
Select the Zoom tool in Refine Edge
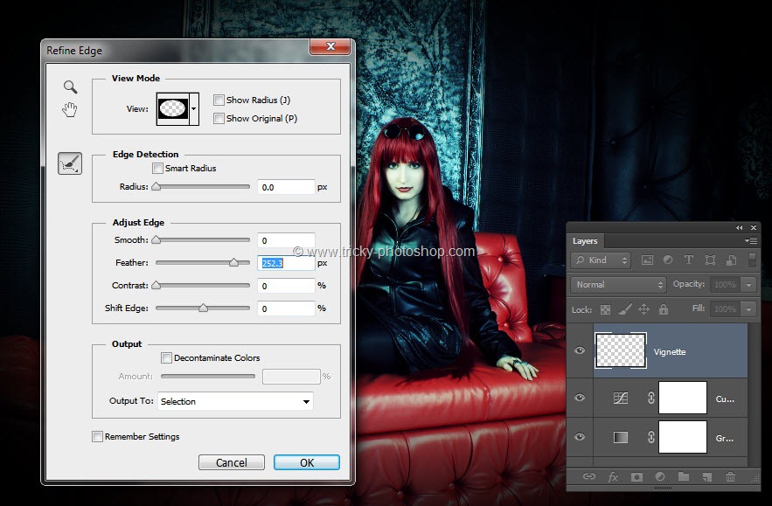click(70, 87)
